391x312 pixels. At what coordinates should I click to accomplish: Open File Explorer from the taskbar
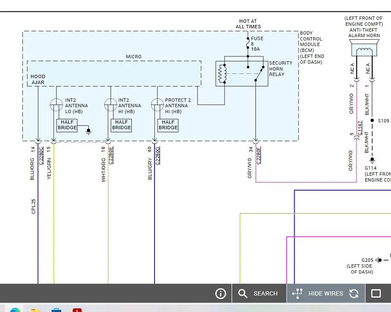tap(36, 310)
